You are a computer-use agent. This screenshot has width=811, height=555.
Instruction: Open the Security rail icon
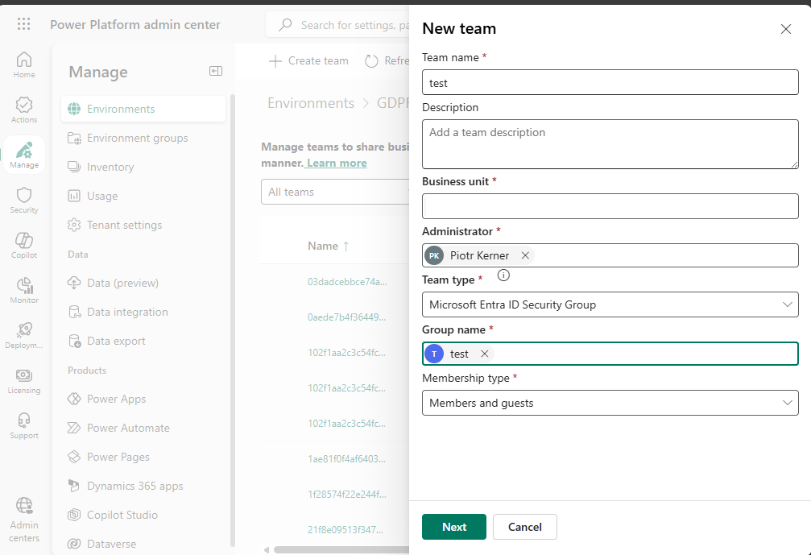click(24, 200)
